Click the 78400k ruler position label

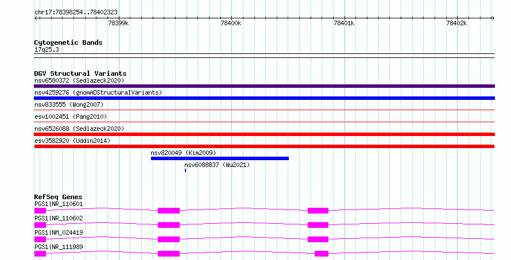[231, 23]
